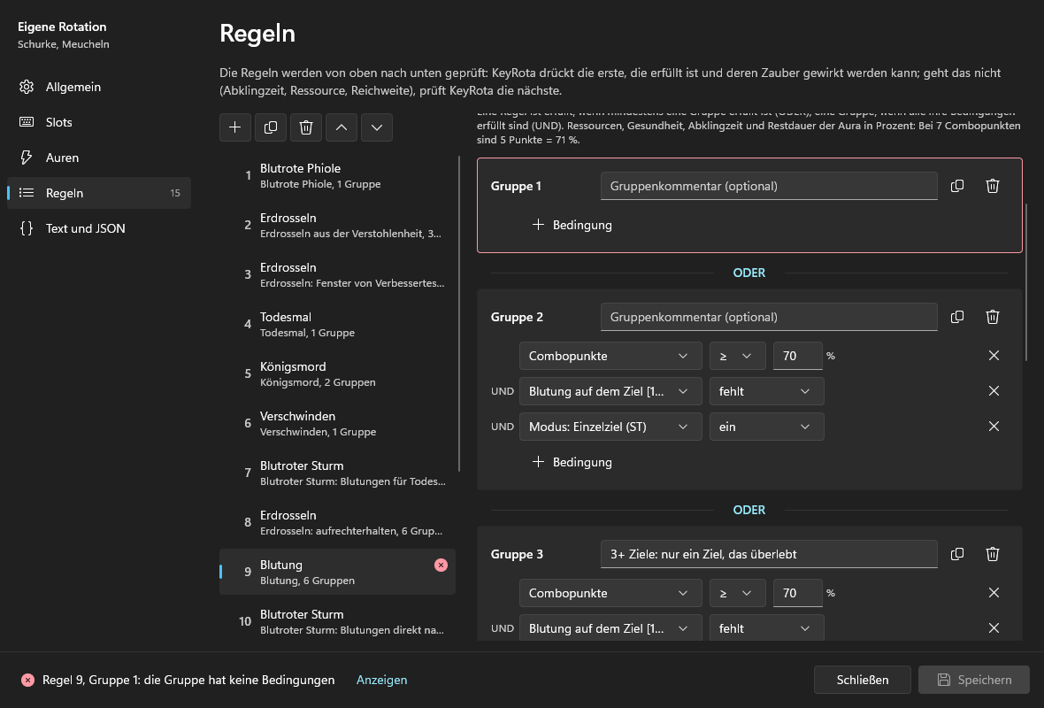The width and height of the screenshot is (1044, 708).
Task: Focus the Gruppe 1 comment field
Action: pyautogui.click(x=769, y=186)
